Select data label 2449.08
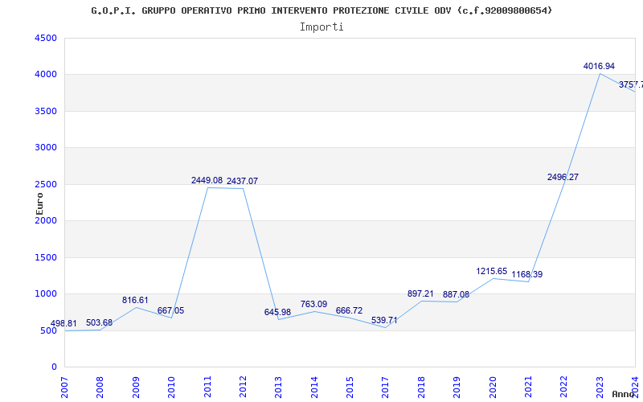 coord(207,180)
